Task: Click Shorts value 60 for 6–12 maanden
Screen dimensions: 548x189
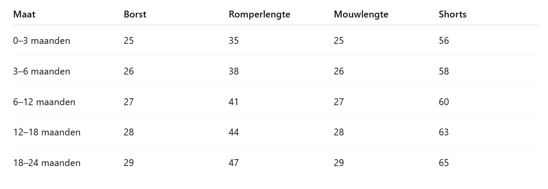Action: click(444, 102)
